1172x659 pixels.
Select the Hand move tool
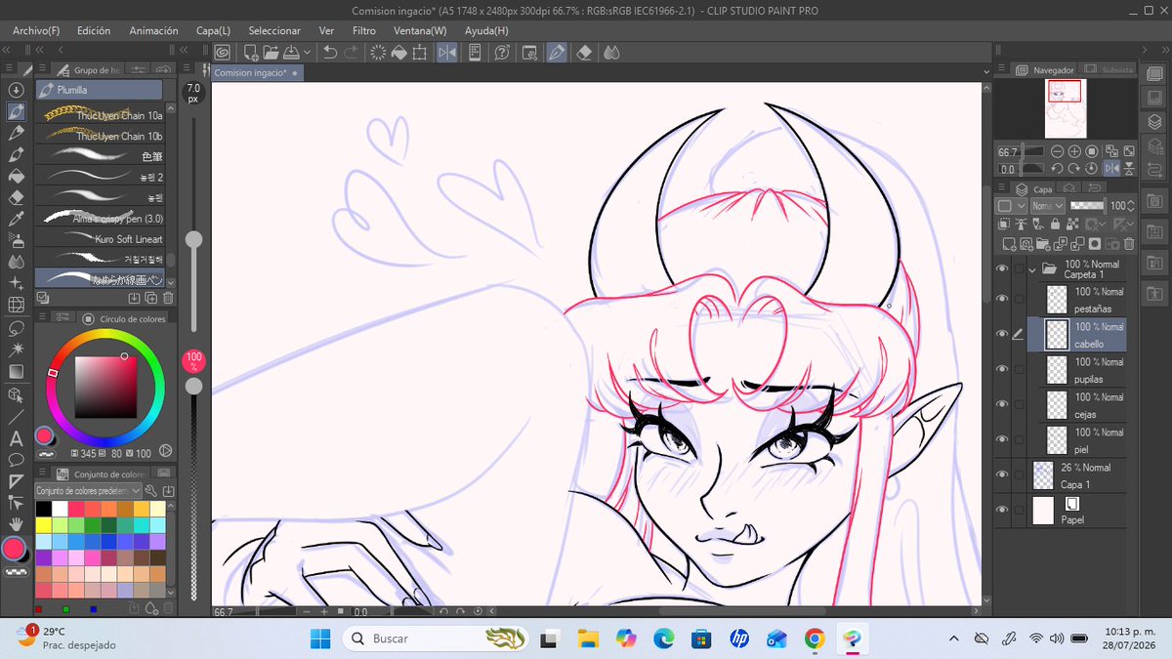pos(16,523)
